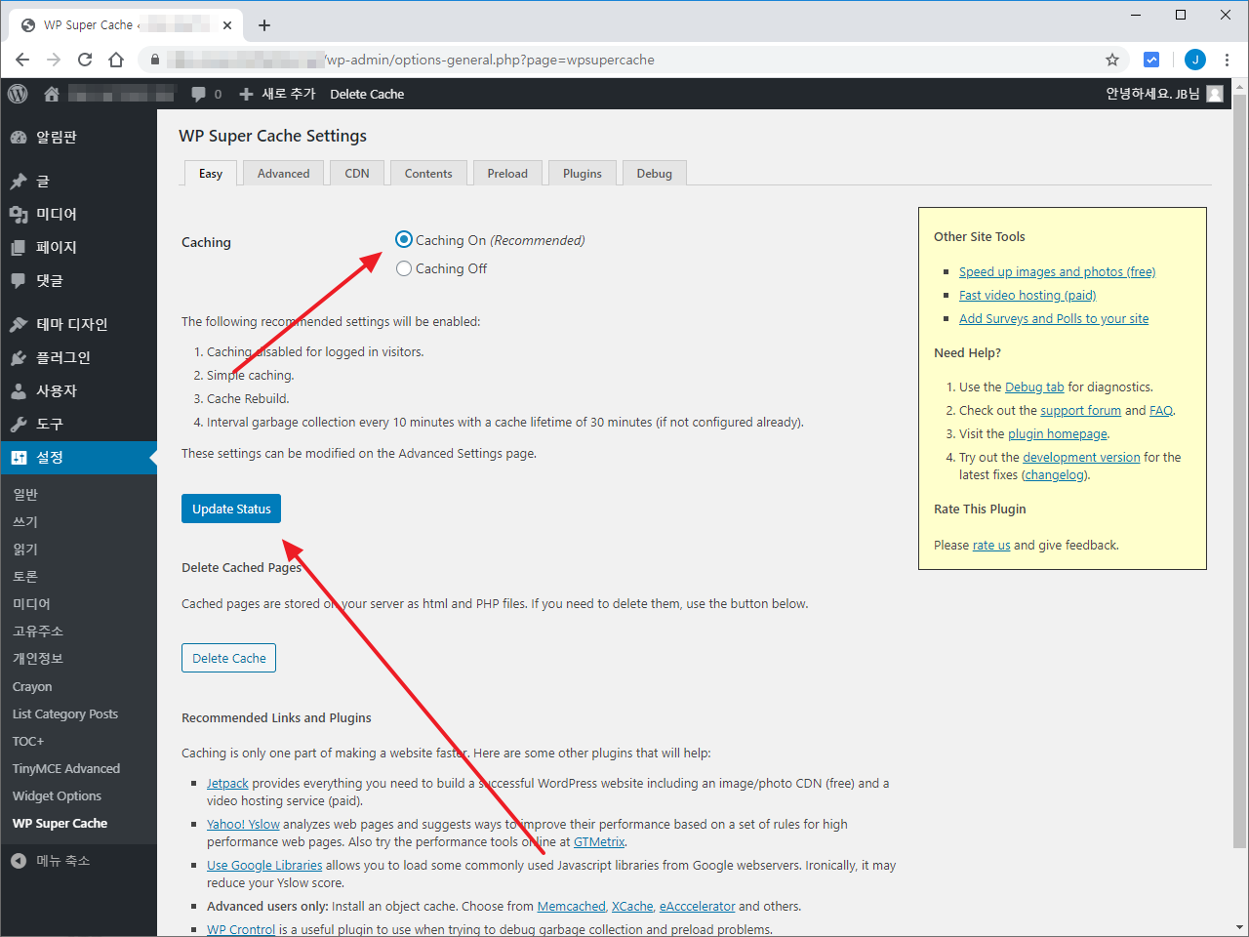Click the user avatar in admin bar
The width and height of the screenshot is (1249, 937).
coord(1215,94)
